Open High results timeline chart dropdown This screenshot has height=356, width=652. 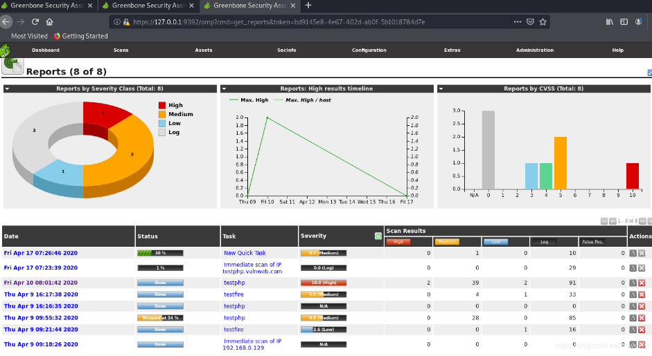(x=224, y=88)
